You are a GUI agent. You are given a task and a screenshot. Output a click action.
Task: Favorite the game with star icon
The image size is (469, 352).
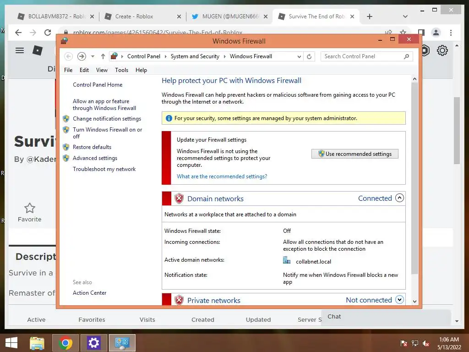click(30, 208)
